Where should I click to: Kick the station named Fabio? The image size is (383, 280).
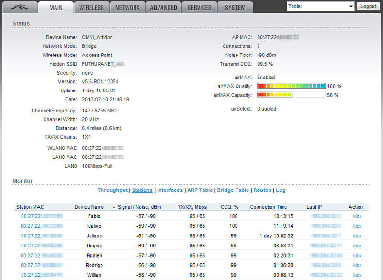357,216
